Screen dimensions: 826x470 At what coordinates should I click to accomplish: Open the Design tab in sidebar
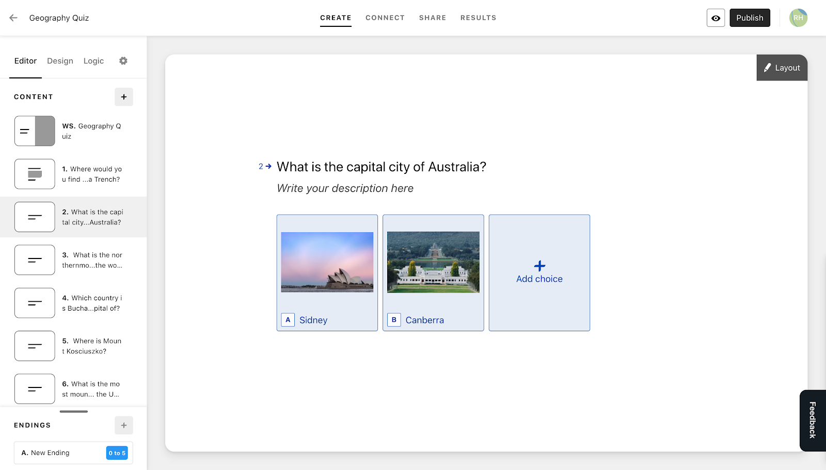click(x=60, y=61)
